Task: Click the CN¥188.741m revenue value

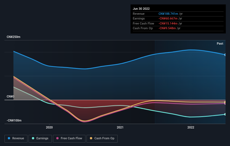Action: coord(168,14)
